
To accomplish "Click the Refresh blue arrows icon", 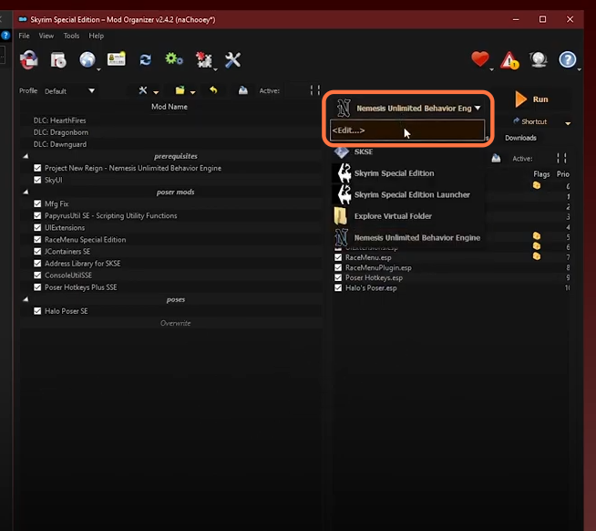I will [x=145, y=60].
